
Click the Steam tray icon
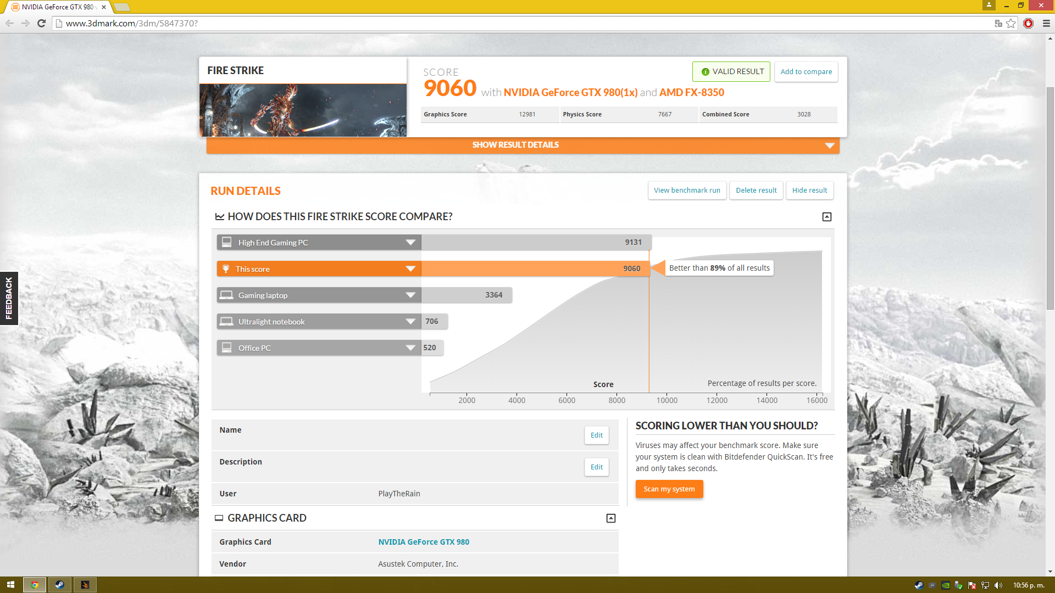click(x=919, y=585)
